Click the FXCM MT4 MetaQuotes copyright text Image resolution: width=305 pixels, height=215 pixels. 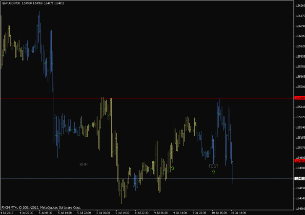click(41, 207)
